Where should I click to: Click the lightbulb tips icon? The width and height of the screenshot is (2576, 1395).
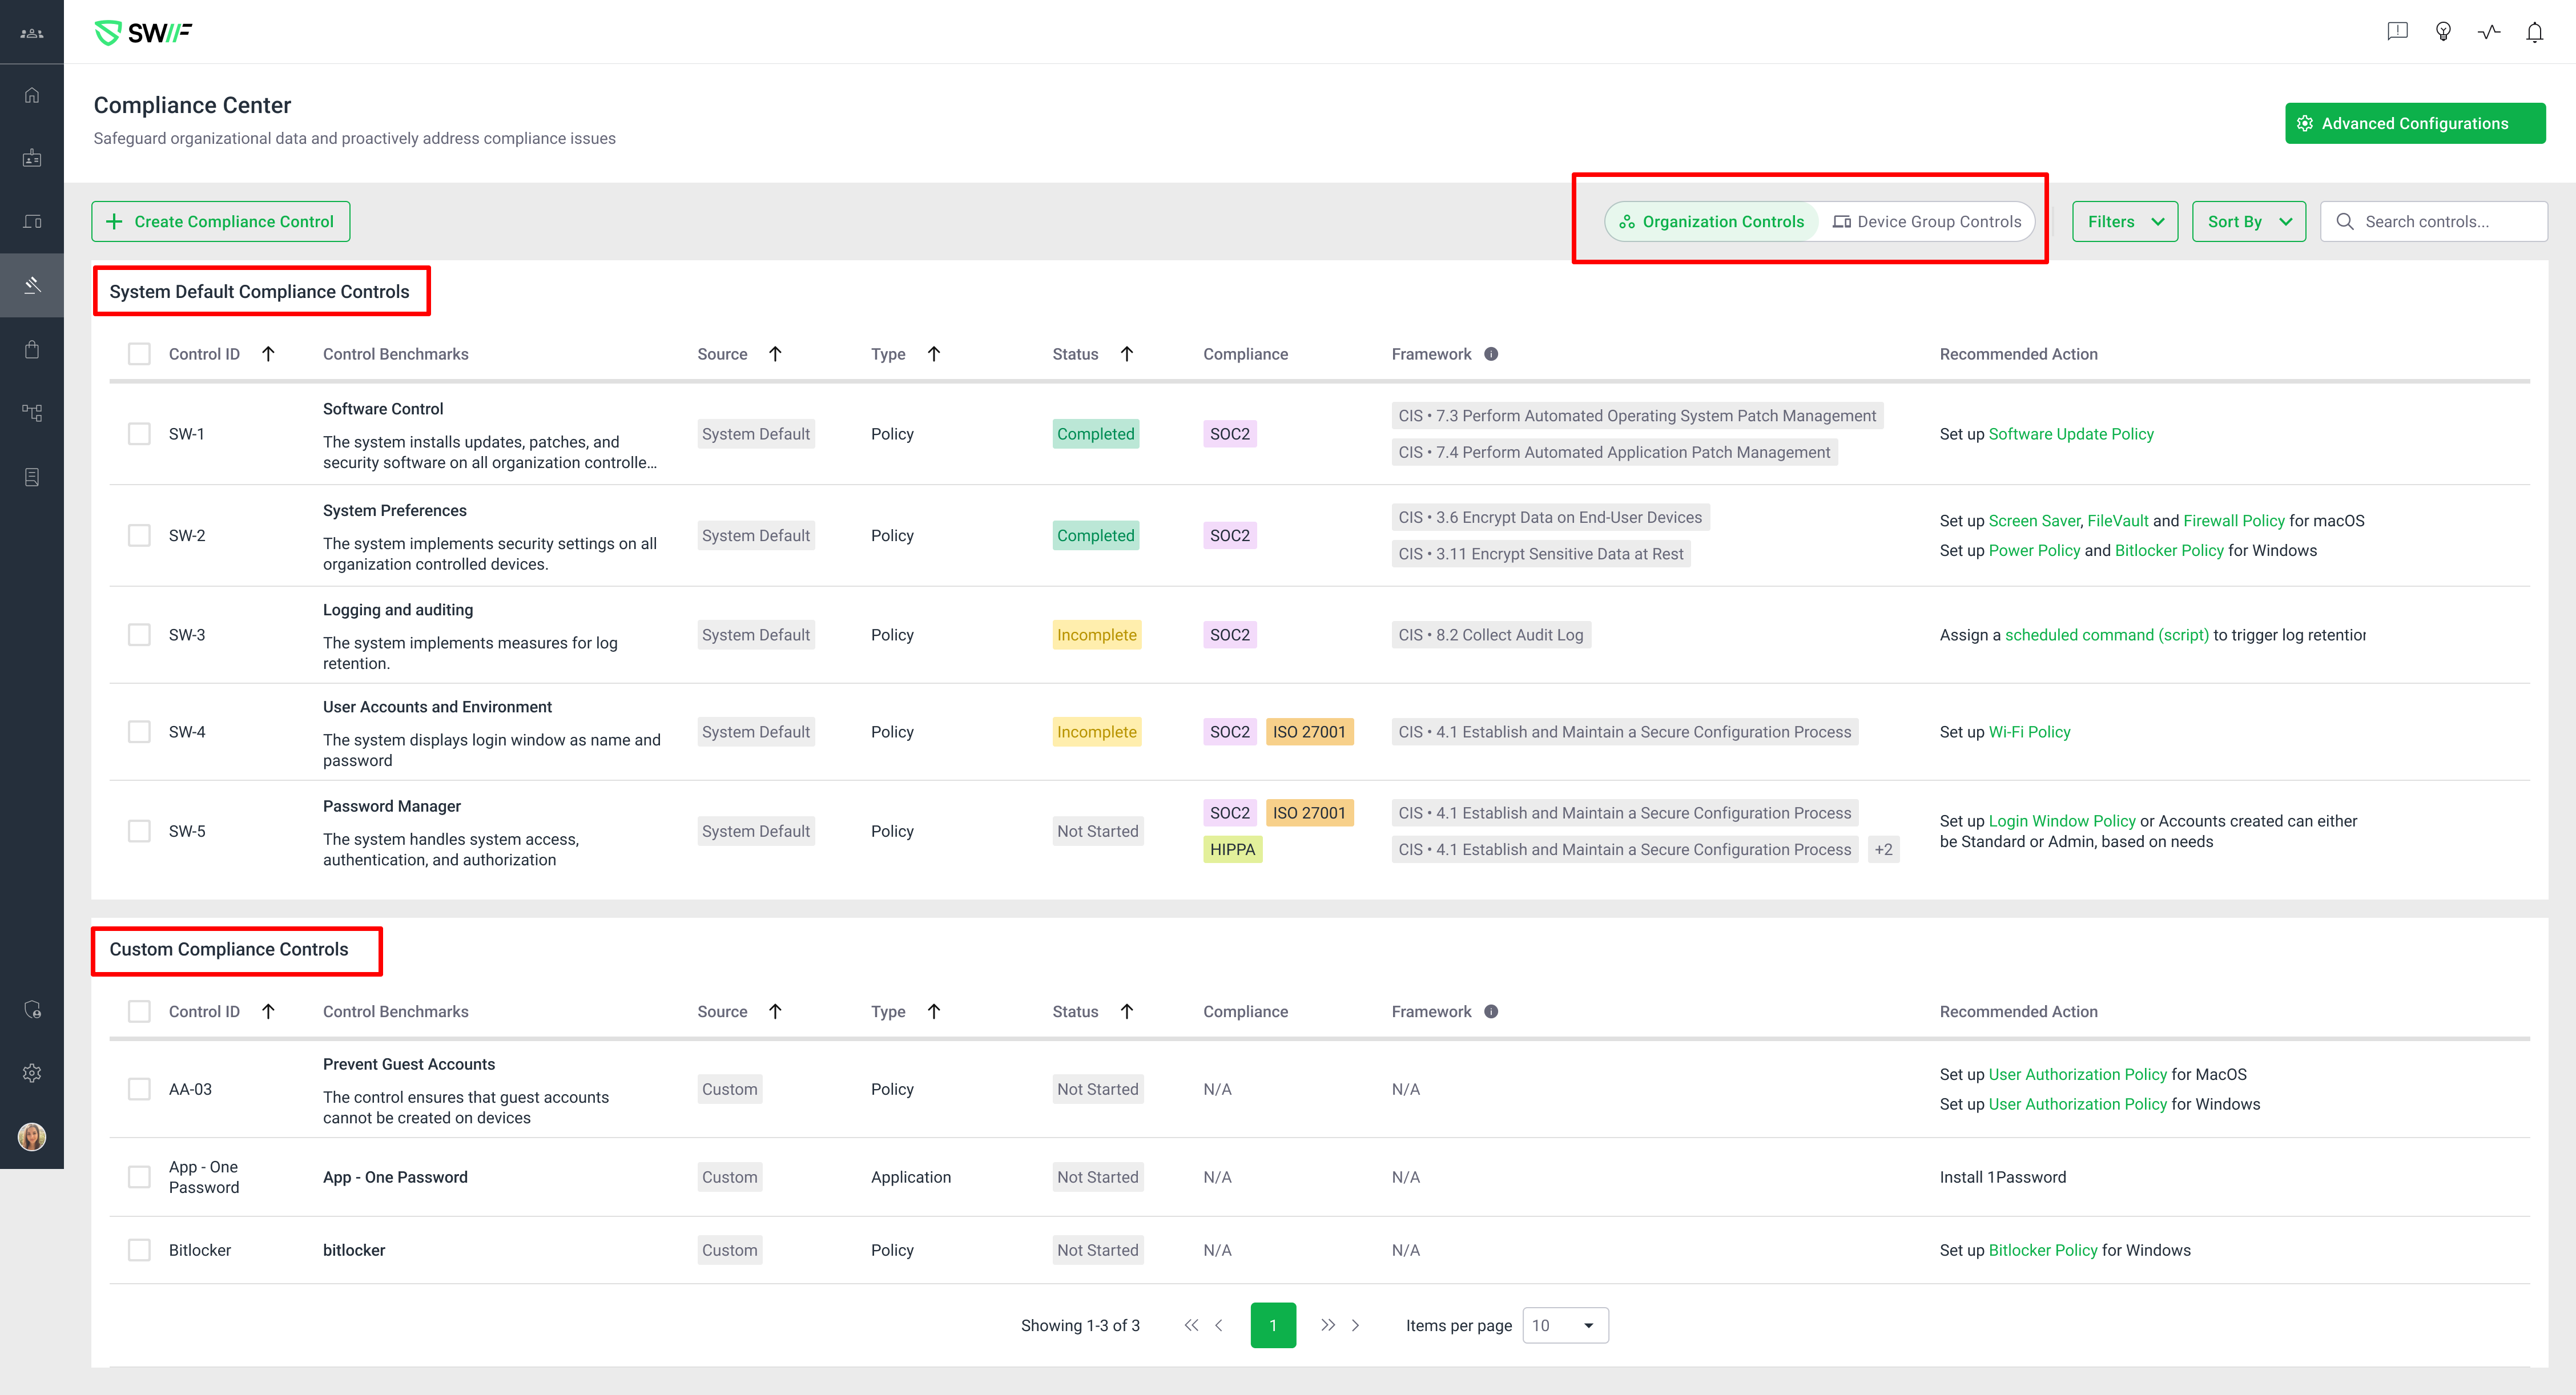(x=2443, y=32)
